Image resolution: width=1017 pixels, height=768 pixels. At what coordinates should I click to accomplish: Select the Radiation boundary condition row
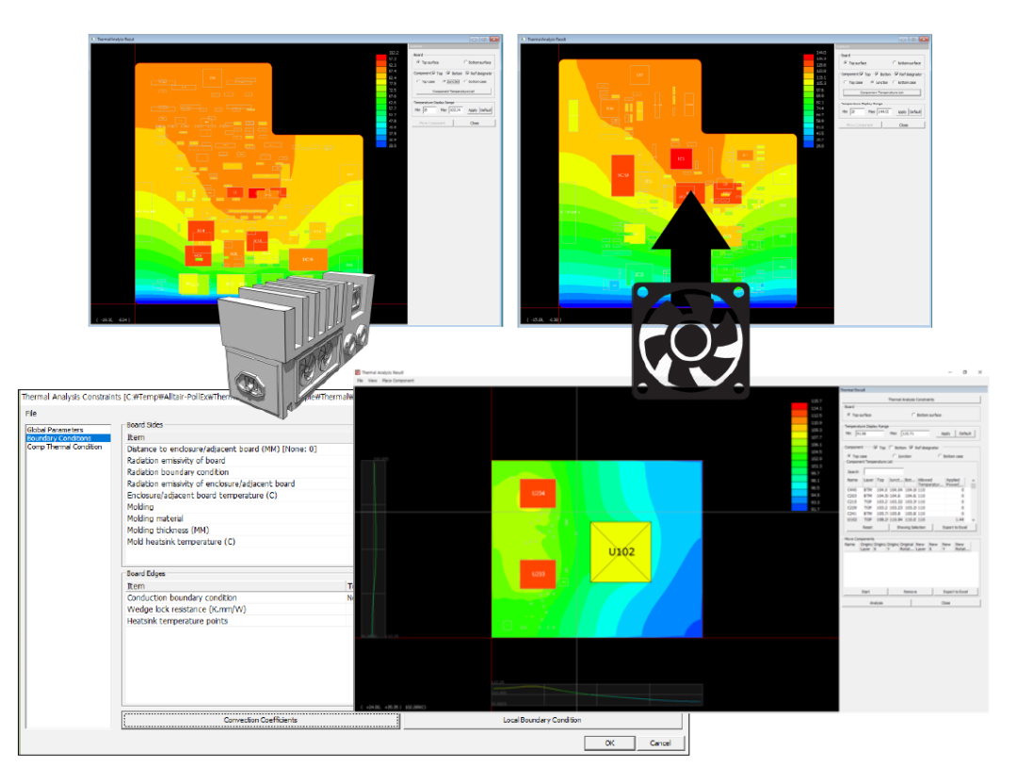point(238,472)
